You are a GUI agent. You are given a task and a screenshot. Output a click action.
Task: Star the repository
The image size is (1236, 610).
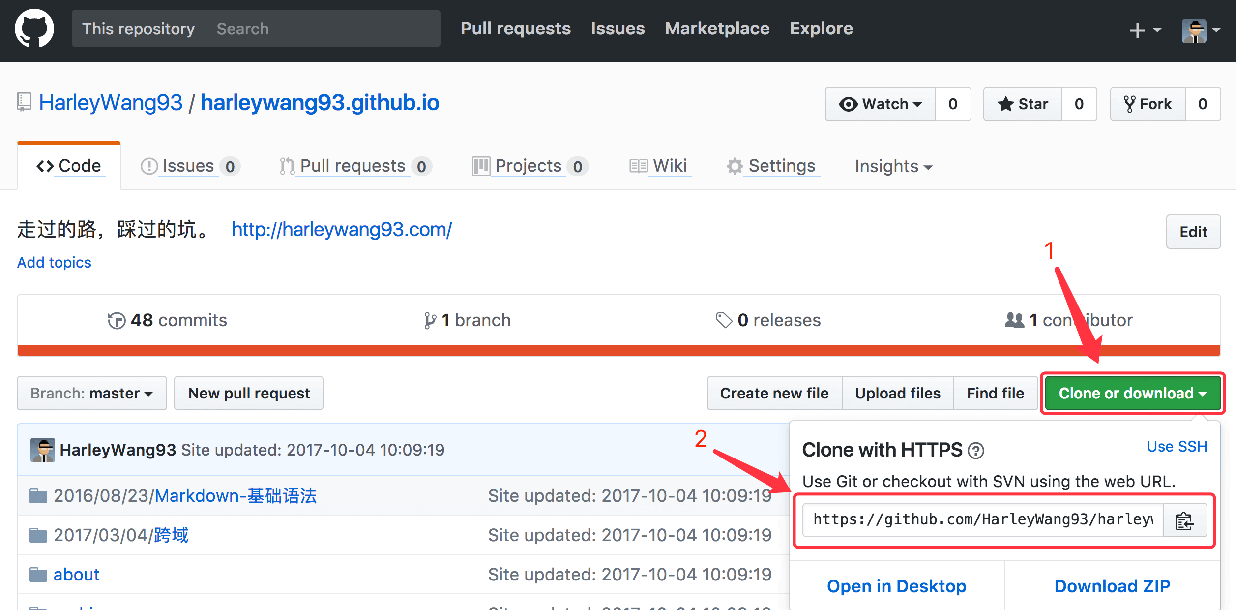1023,104
